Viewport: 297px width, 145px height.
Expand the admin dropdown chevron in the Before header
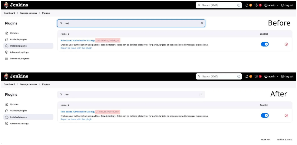[x=278, y=5]
